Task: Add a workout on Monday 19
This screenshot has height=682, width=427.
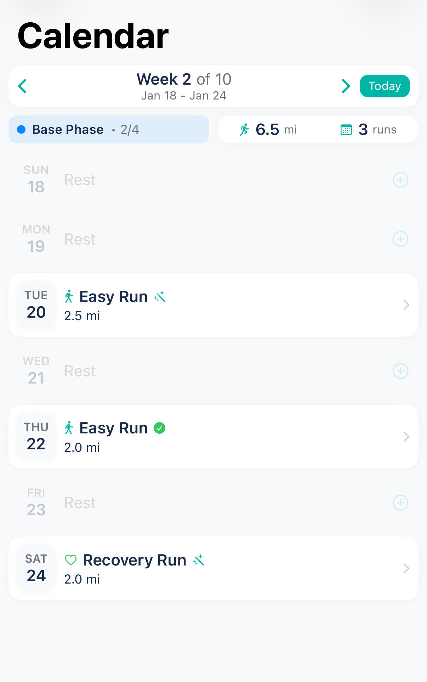Action: (x=400, y=239)
